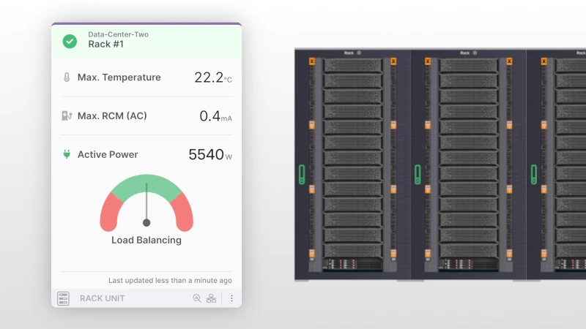Select the topmost server unit in second rack

[x=468, y=65]
